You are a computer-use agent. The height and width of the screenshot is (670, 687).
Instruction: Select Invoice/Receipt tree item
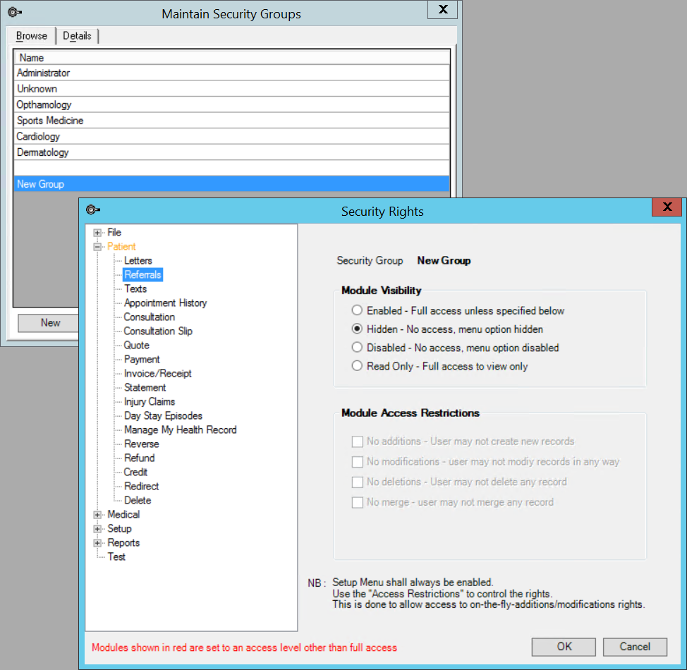click(158, 373)
